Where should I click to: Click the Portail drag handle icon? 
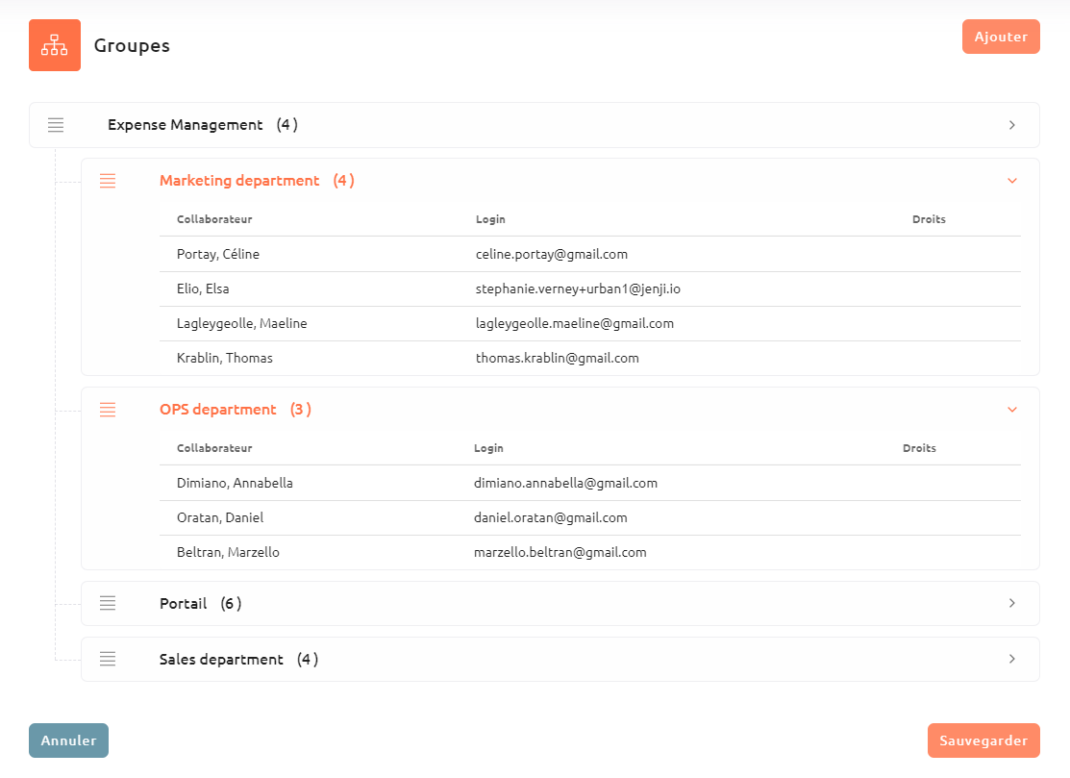tap(107, 603)
